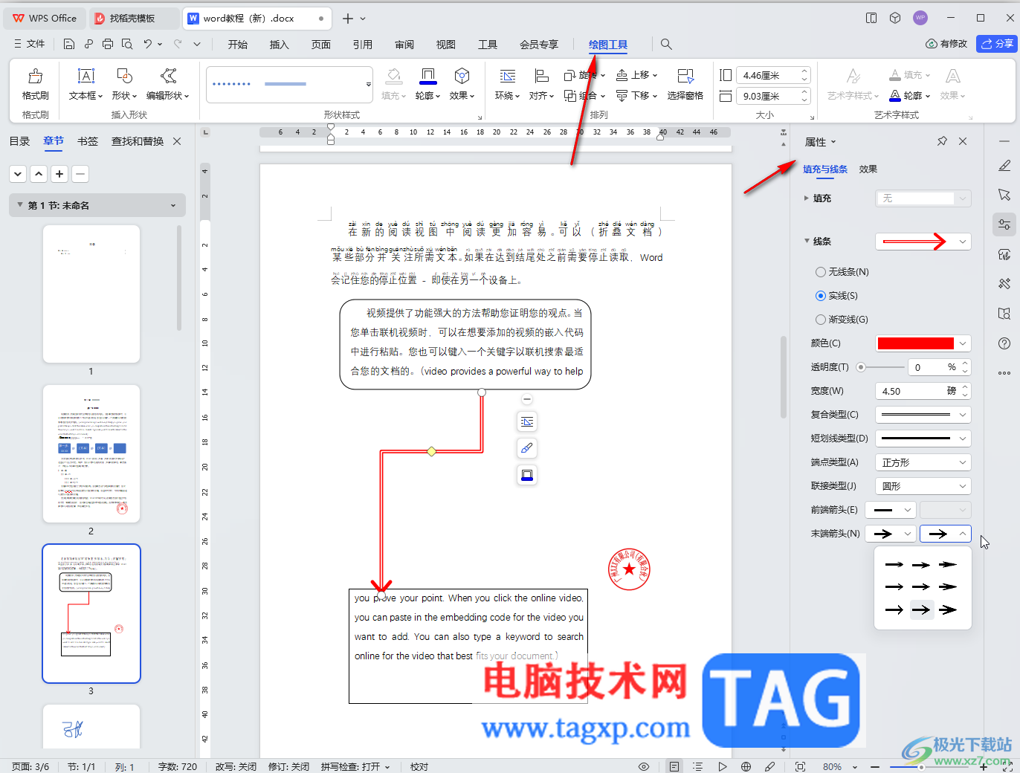The image size is (1020, 773).
Task: Open the Dash type (短划线类型) dropdown
Action: pyautogui.click(x=923, y=439)
